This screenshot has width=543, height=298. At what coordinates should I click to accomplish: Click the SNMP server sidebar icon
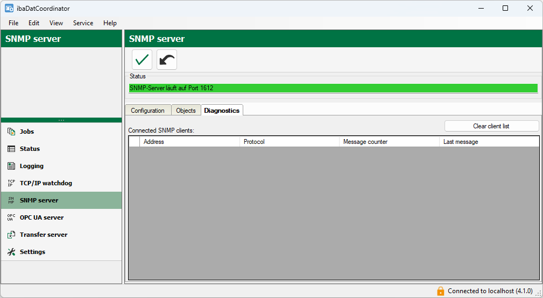pyautogui.click(x=11, y=200)
